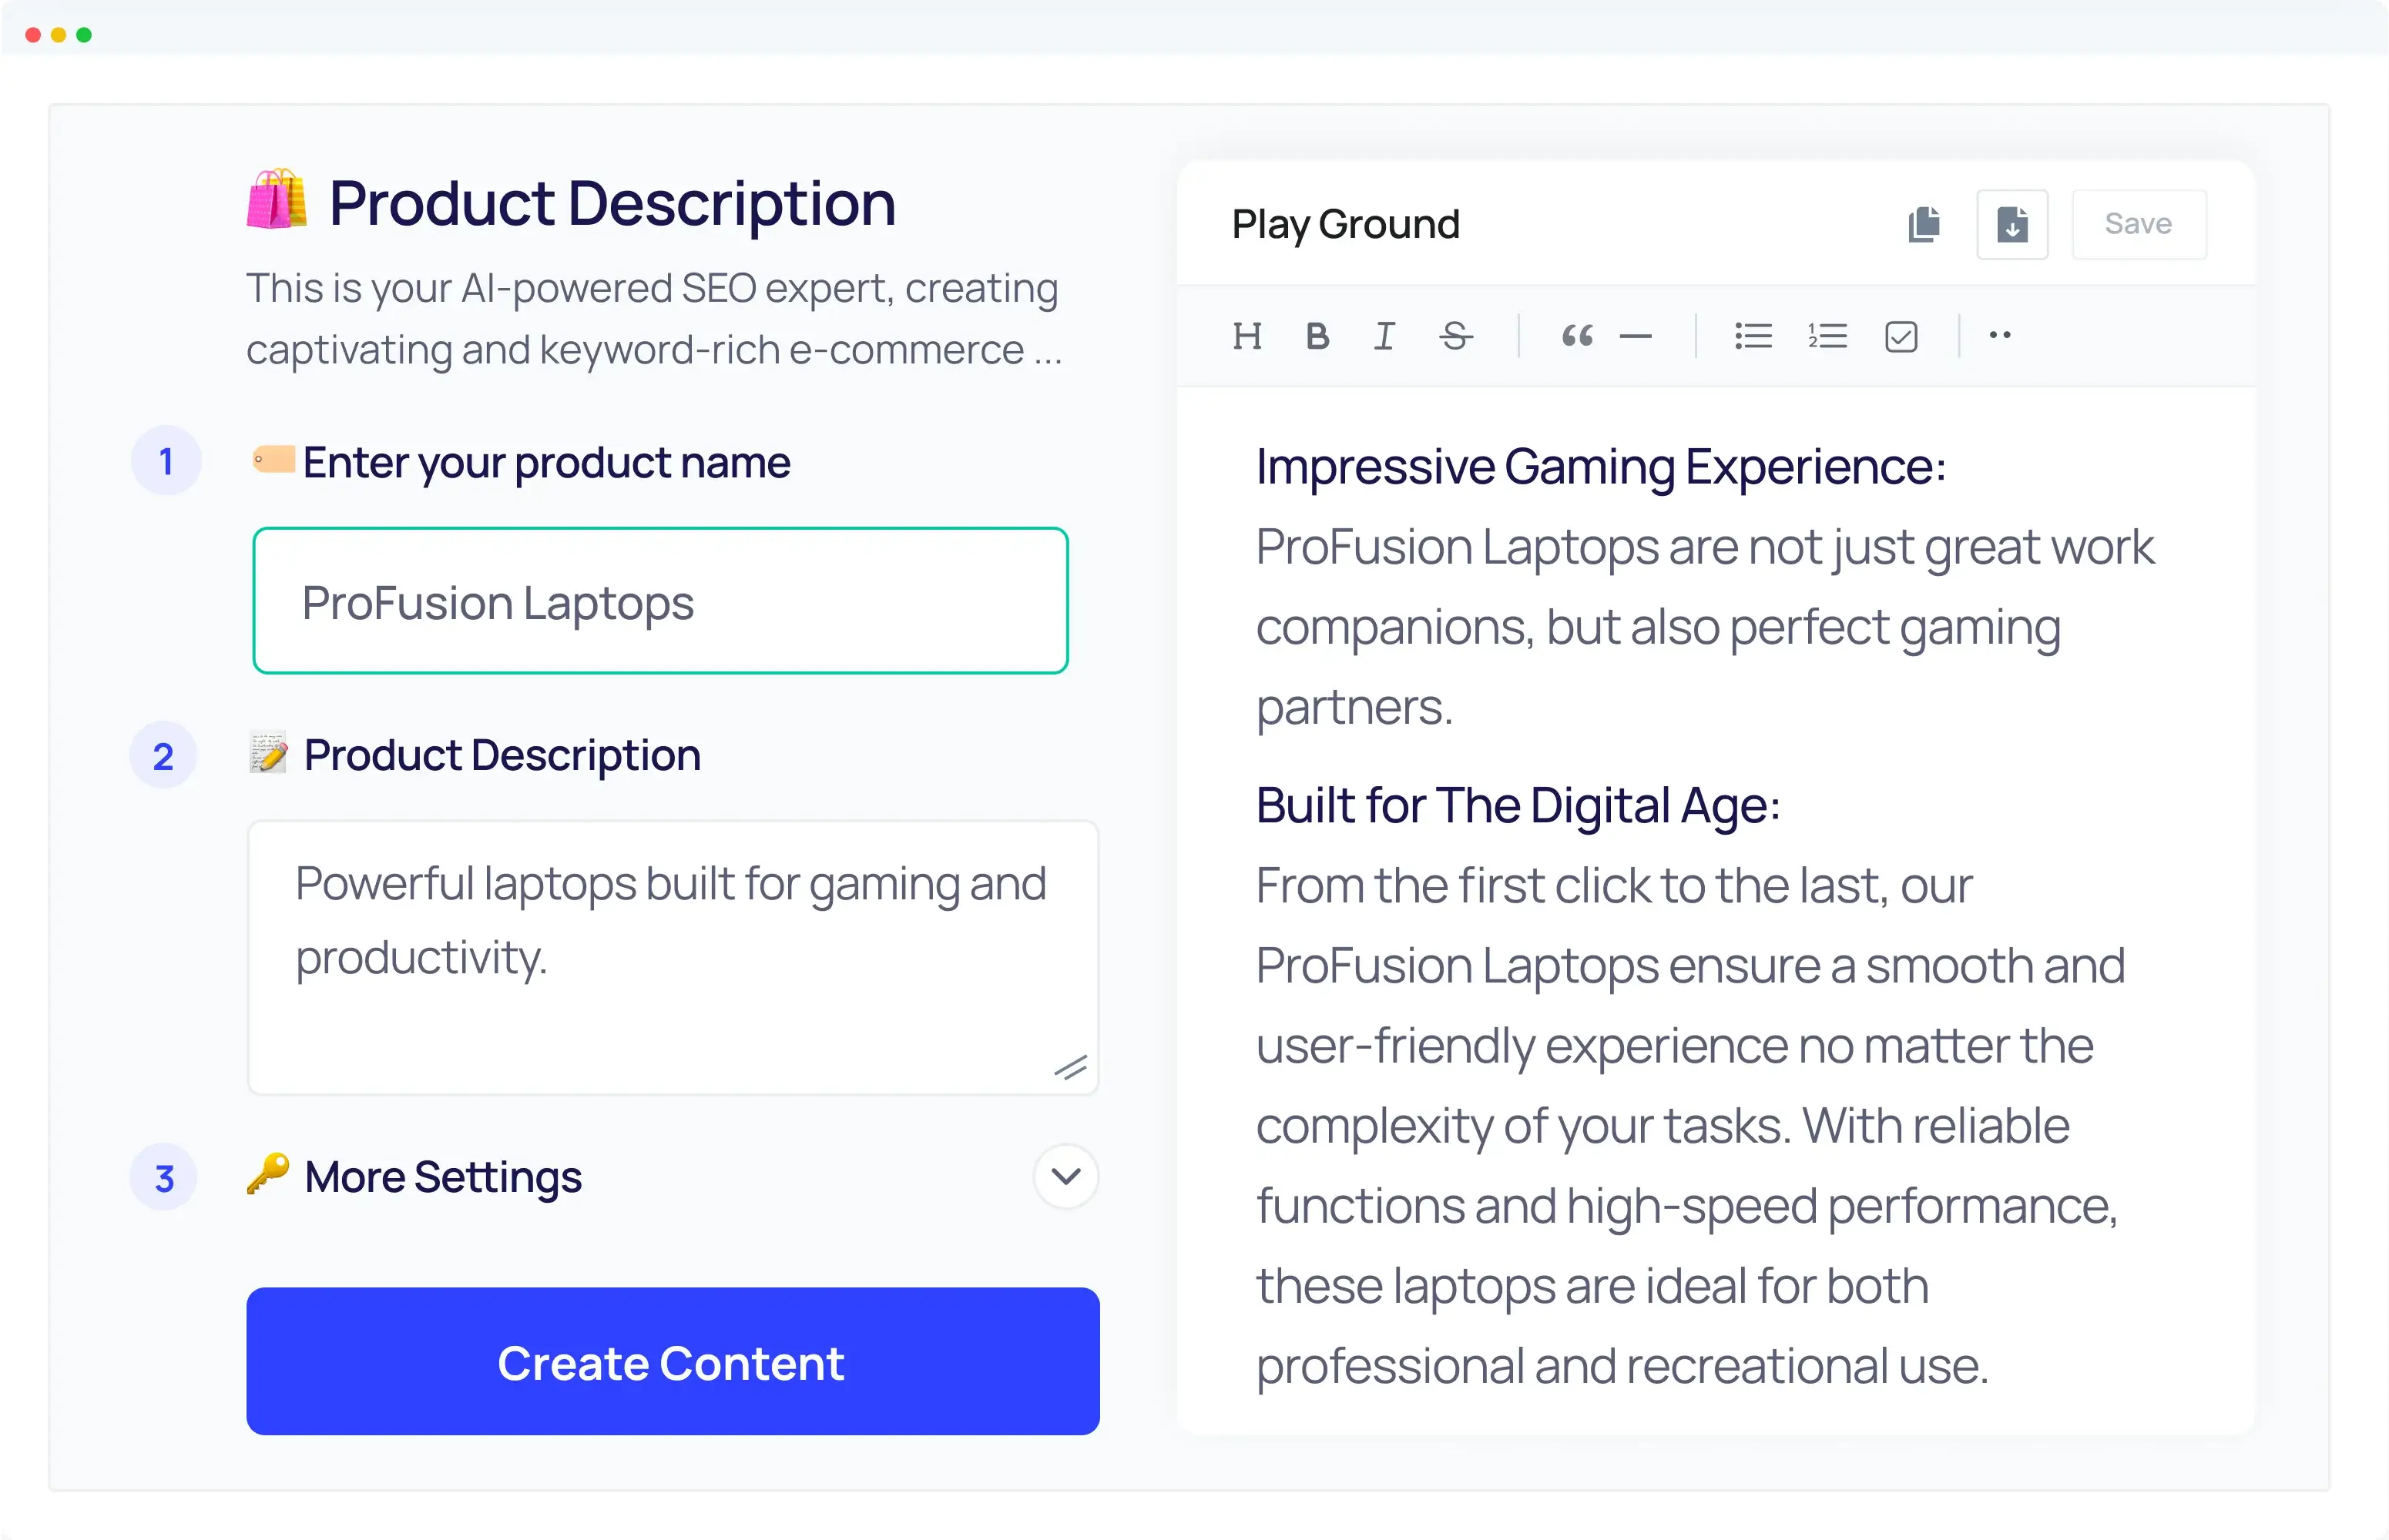Download the generated content
The height and width of the screenshot is (1540, 2389).
pos(2012,224)
